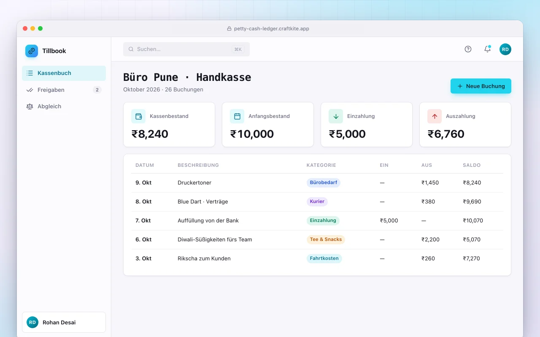Click the red up-arrow Auszahlung icon
The image size is (540, 337).
(435, 116)
